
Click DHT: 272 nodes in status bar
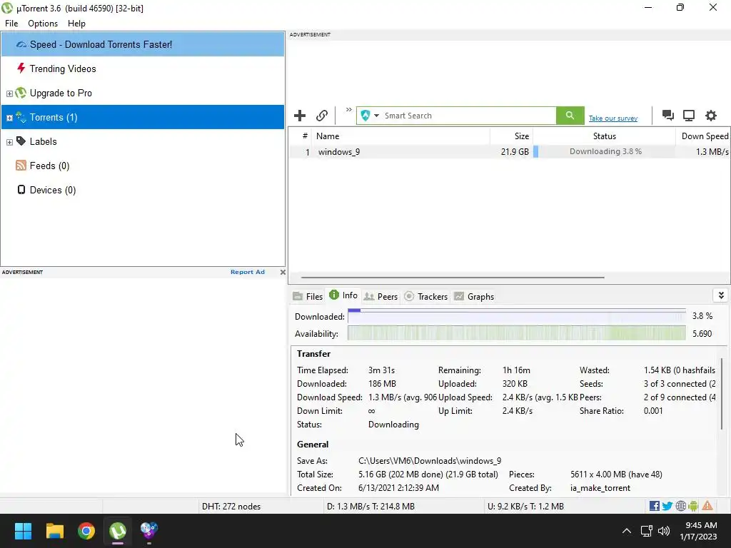231,506
